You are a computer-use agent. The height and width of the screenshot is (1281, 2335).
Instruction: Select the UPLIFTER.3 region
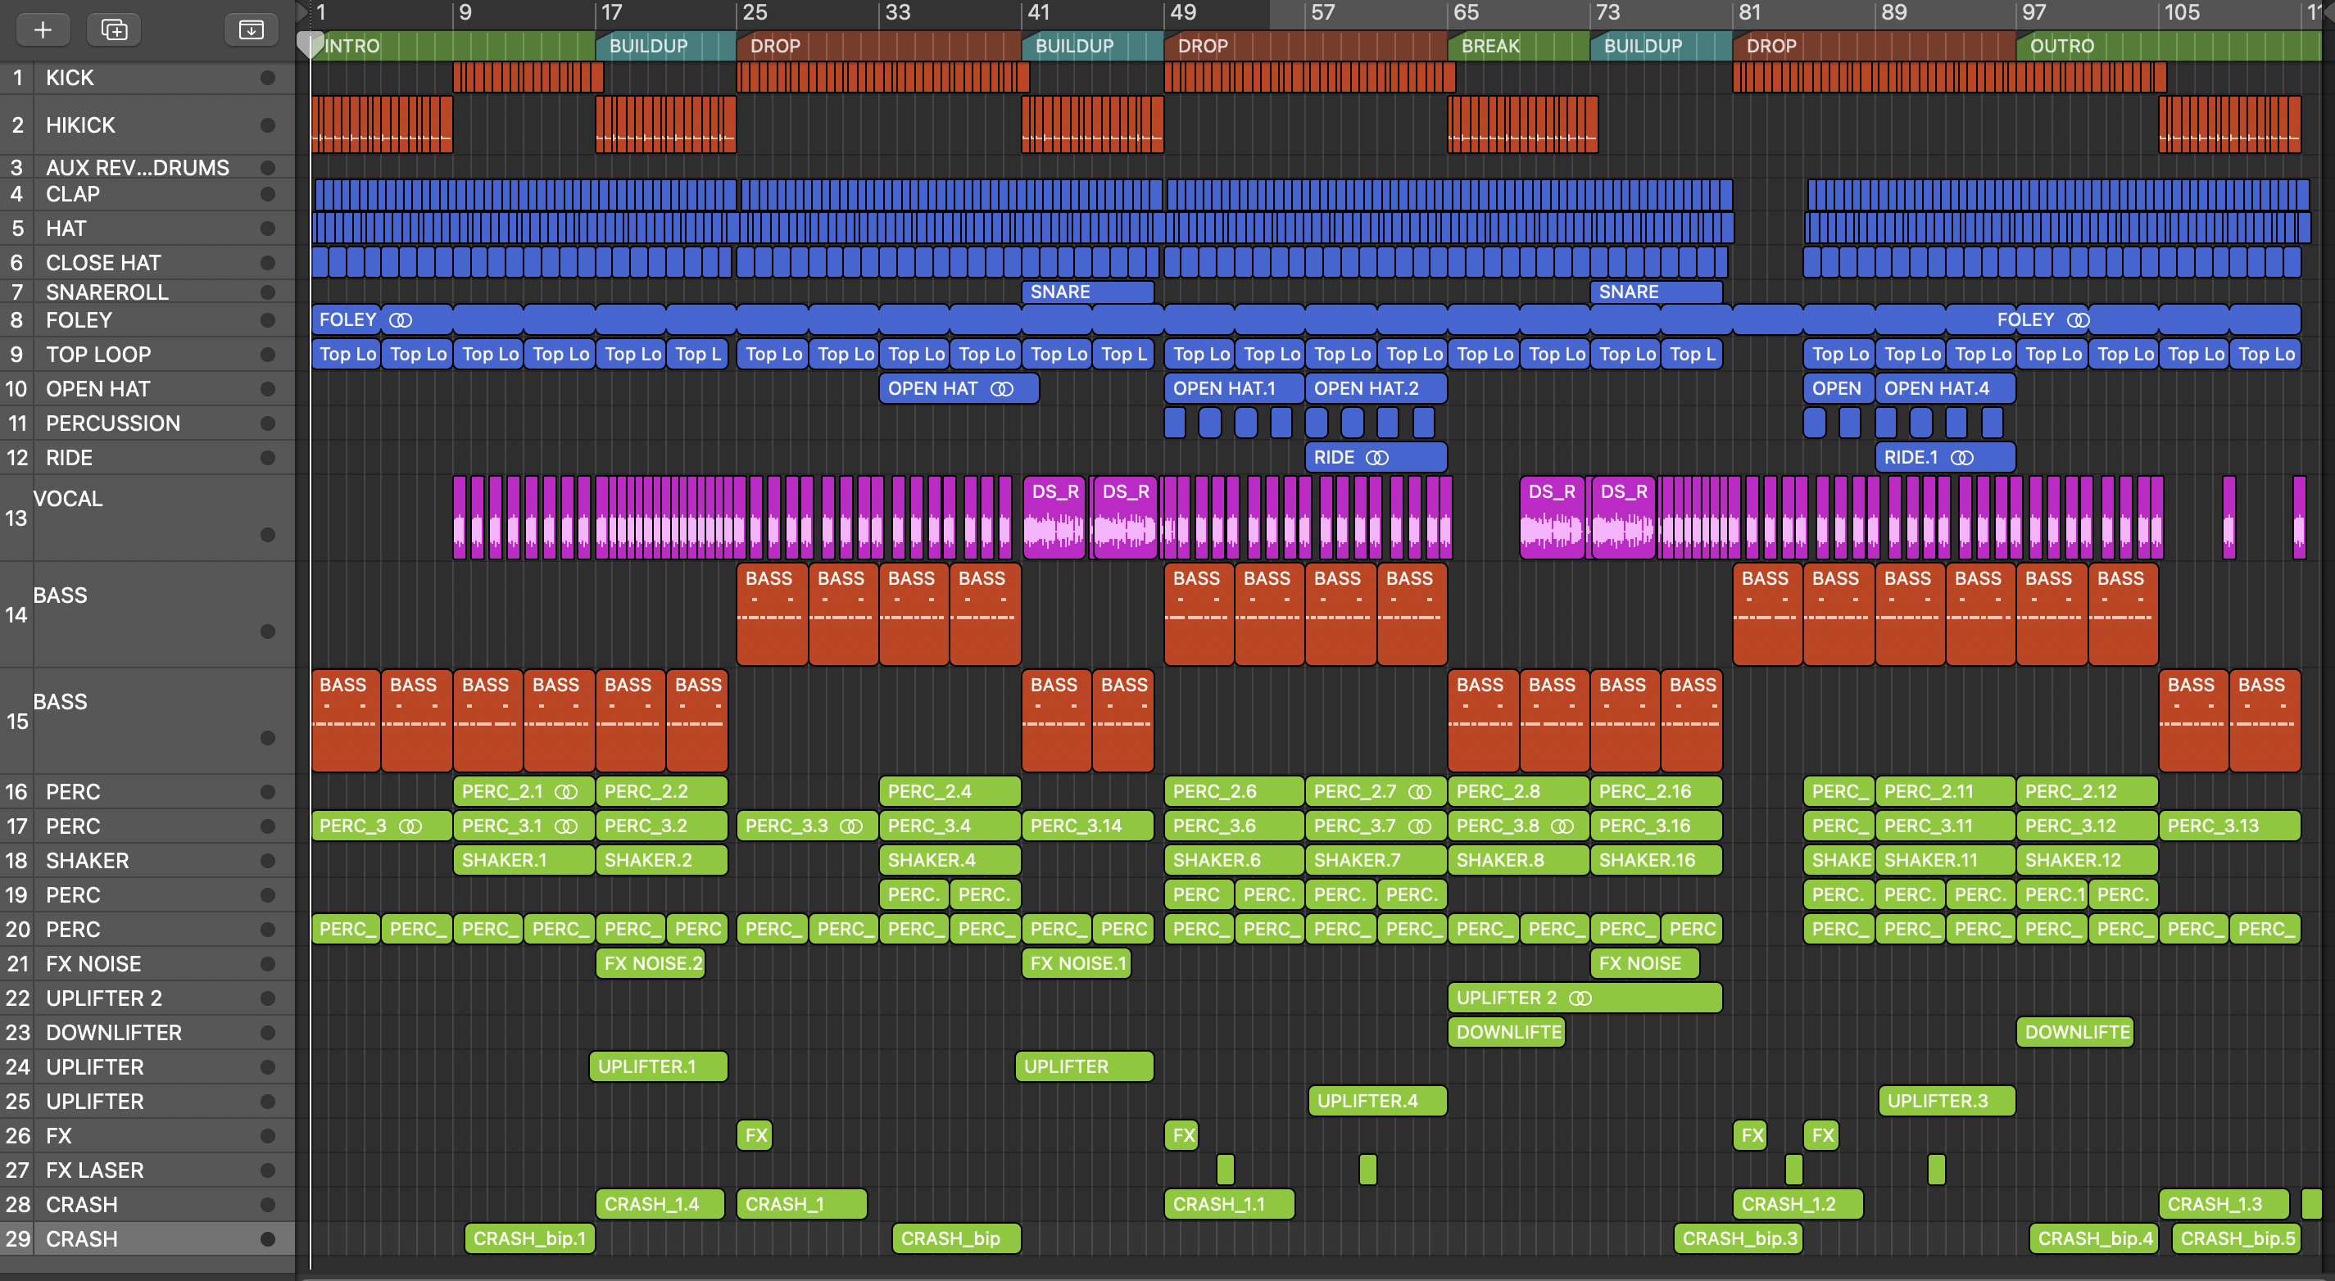click(x=1947, y=1102)
